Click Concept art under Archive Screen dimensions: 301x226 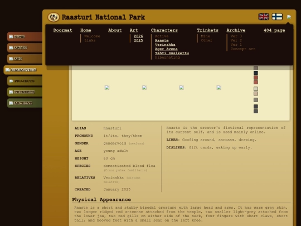click(243, 49)
